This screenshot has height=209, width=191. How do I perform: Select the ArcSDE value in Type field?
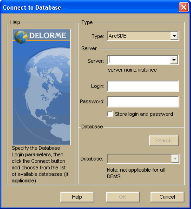117,36
